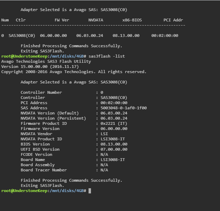Click the terminal cursor block at the prompt
Screen dimensions: 220x211
pos(90,191)
